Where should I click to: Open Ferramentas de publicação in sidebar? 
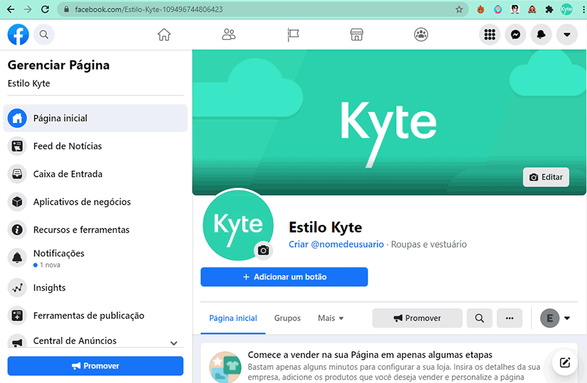pos(96,315)
